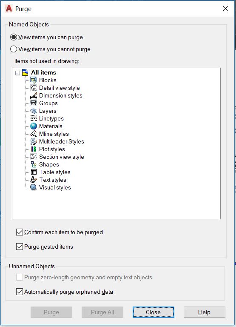Click the Help button

(x=205, y=312)
